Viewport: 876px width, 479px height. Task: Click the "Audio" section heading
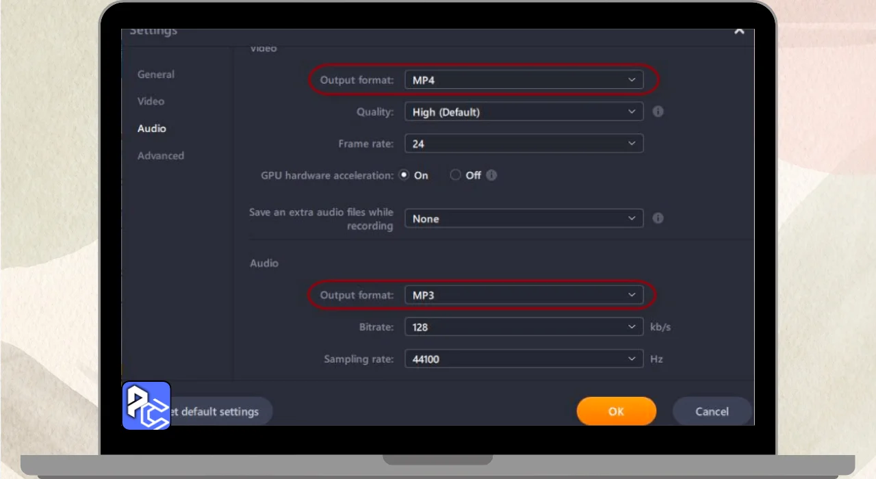[264, 263]
